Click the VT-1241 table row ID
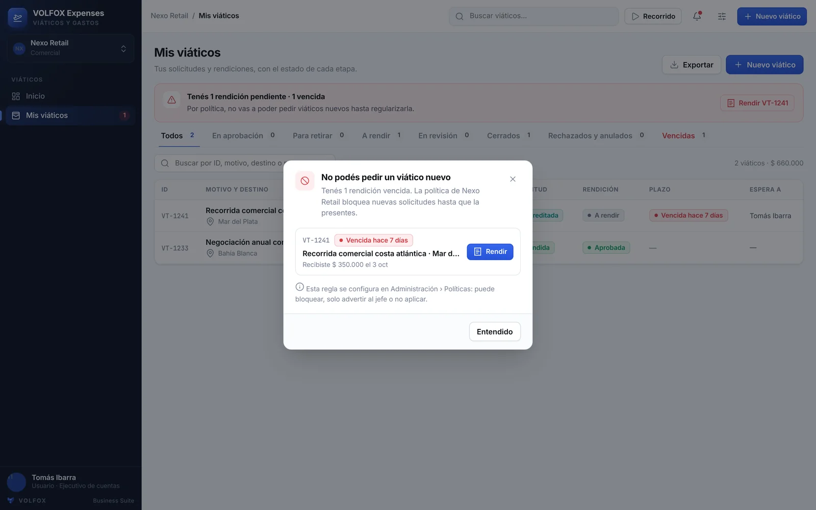Viewport: 816px width, 510px height. [175, 216]
